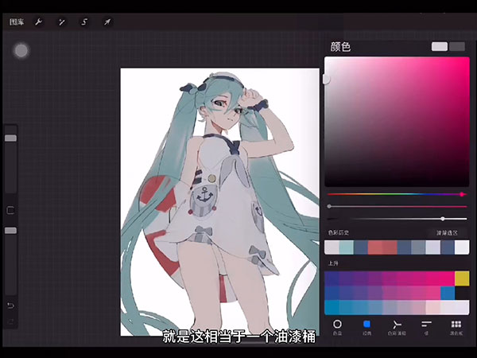Viewport: 477px width, 358px height.
Task: Open the color Value sliders tab
Action: click(426, 327)
